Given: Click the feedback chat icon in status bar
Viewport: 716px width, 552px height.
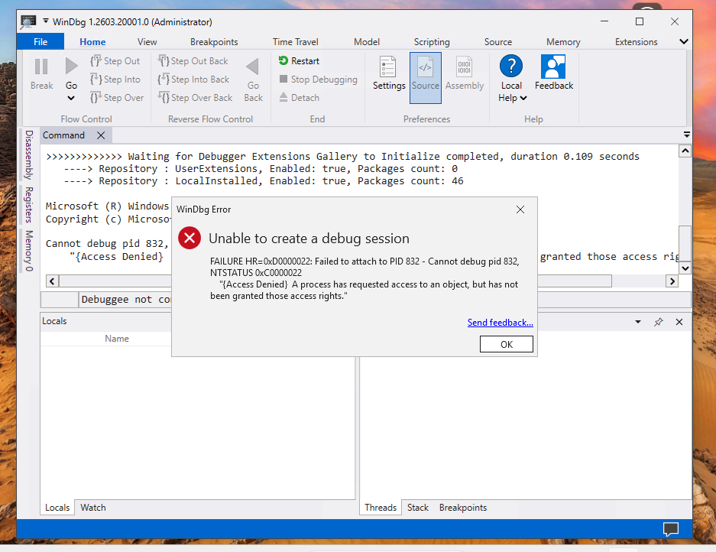Looking at the screenshot, I should click(x=671, y=529).
